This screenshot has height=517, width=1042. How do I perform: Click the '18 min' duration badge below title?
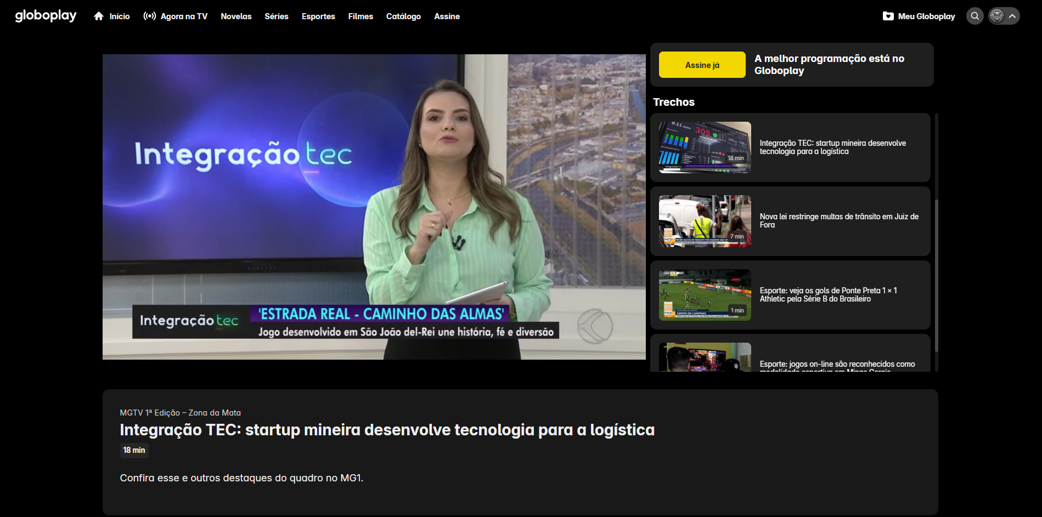134,450
